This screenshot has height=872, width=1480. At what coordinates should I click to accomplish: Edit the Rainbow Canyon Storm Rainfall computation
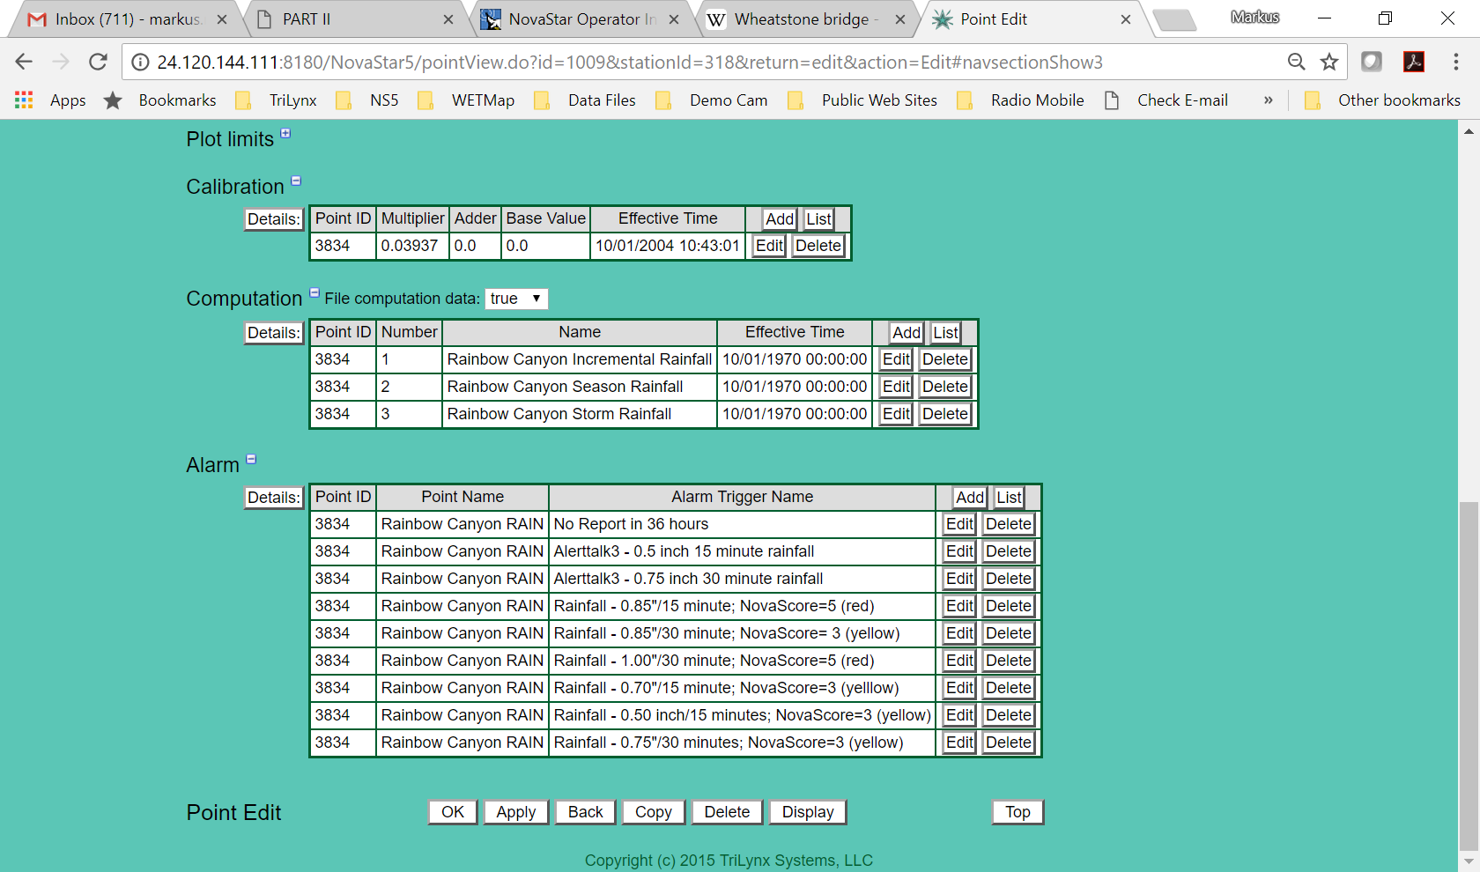pyautogui.click(x=896, y=414)
